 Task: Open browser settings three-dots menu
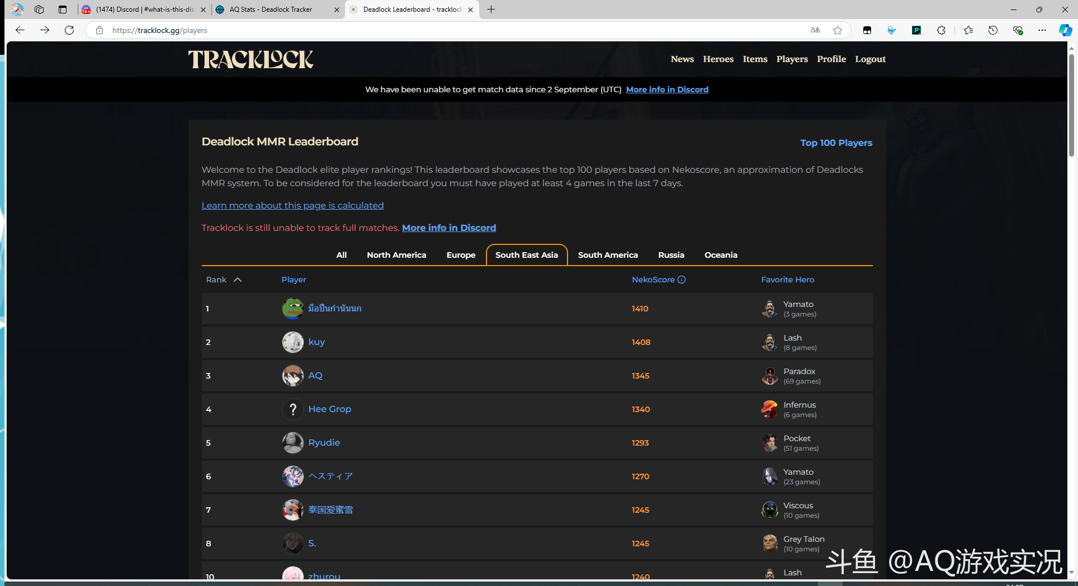click(x=1042, y=30)
